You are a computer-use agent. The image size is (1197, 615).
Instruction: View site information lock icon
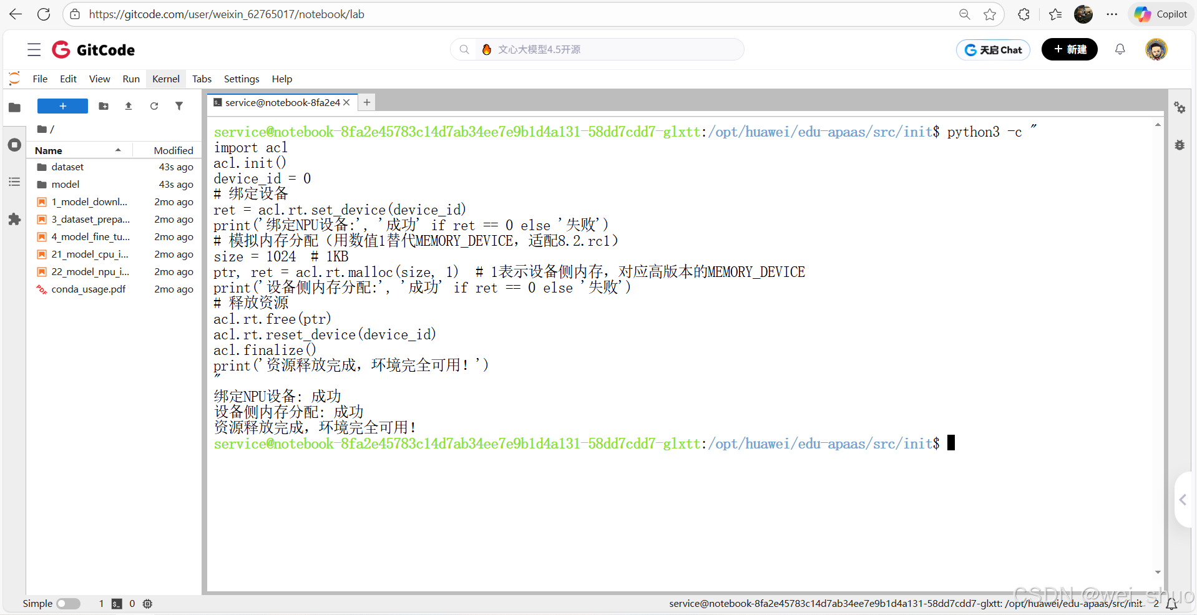[x=75, y=14]
